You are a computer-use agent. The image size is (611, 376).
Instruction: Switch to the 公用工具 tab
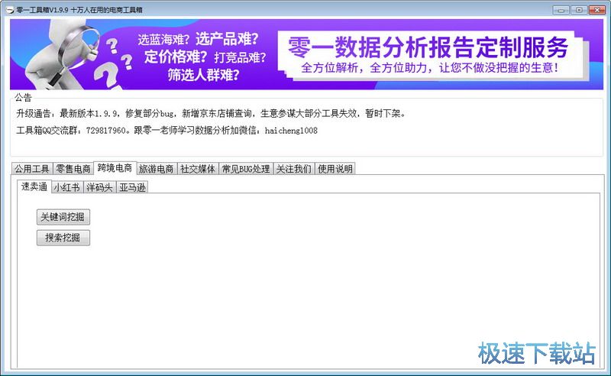pos(32,169)
